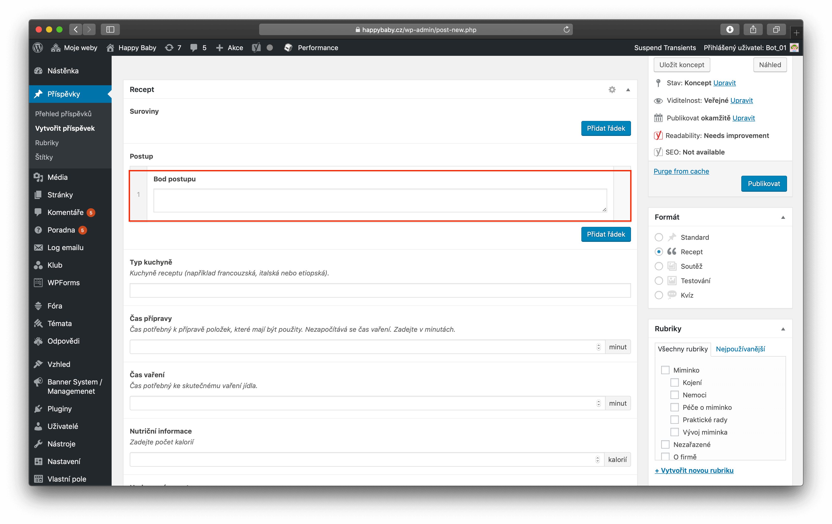Click the Recept panel gear icon
Viewport: 832px width, 524px height.
click(x=612, y=90)
